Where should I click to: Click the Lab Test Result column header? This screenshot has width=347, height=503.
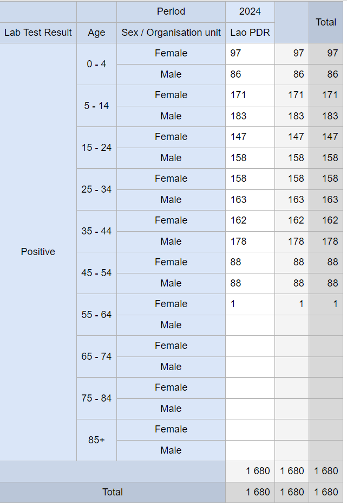tap(38, 33)
